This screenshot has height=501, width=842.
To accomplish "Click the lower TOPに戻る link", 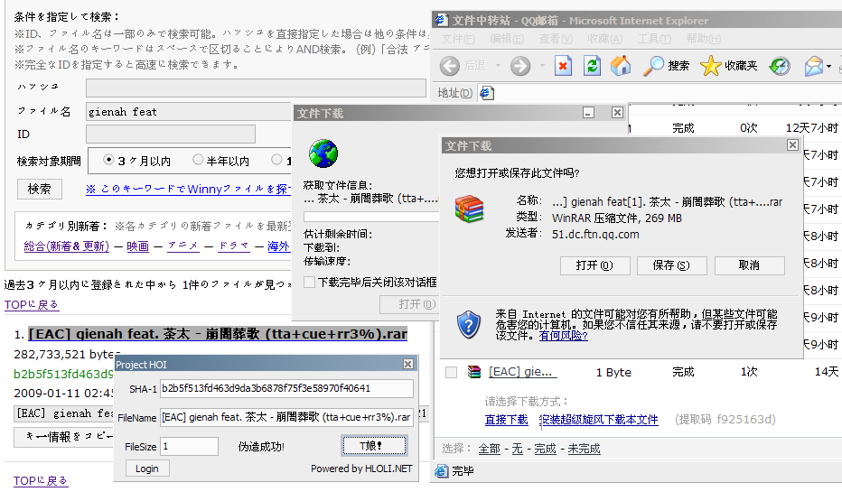I will tap(41, 480).
